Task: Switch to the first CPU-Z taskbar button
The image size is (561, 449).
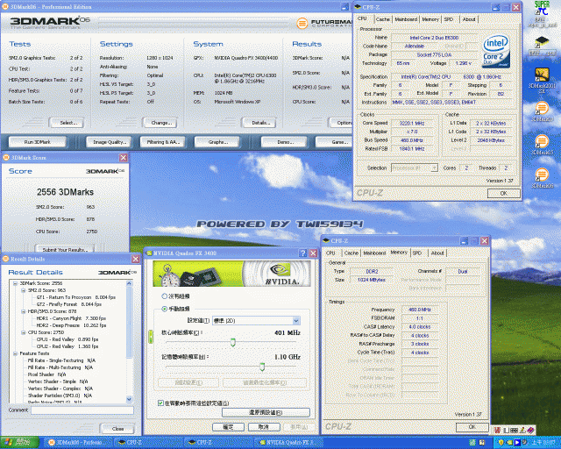Action: (146, 443)
